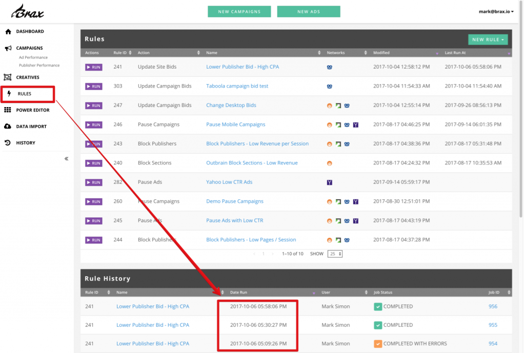This screenshot has width=525, height=353.
Task: Click the green network icon in the Change Desktop Bids row
Action: click(x=338, y=106)
